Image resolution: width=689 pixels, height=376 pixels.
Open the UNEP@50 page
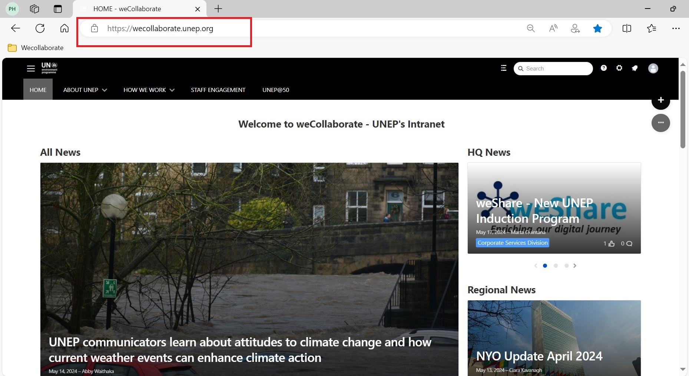[x=276, y=90]
